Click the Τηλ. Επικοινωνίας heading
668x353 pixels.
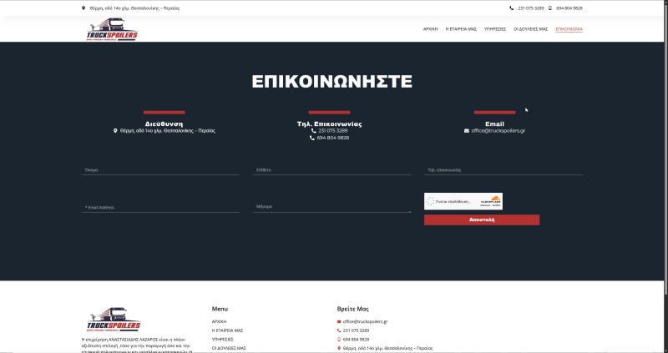pos(329,124)
